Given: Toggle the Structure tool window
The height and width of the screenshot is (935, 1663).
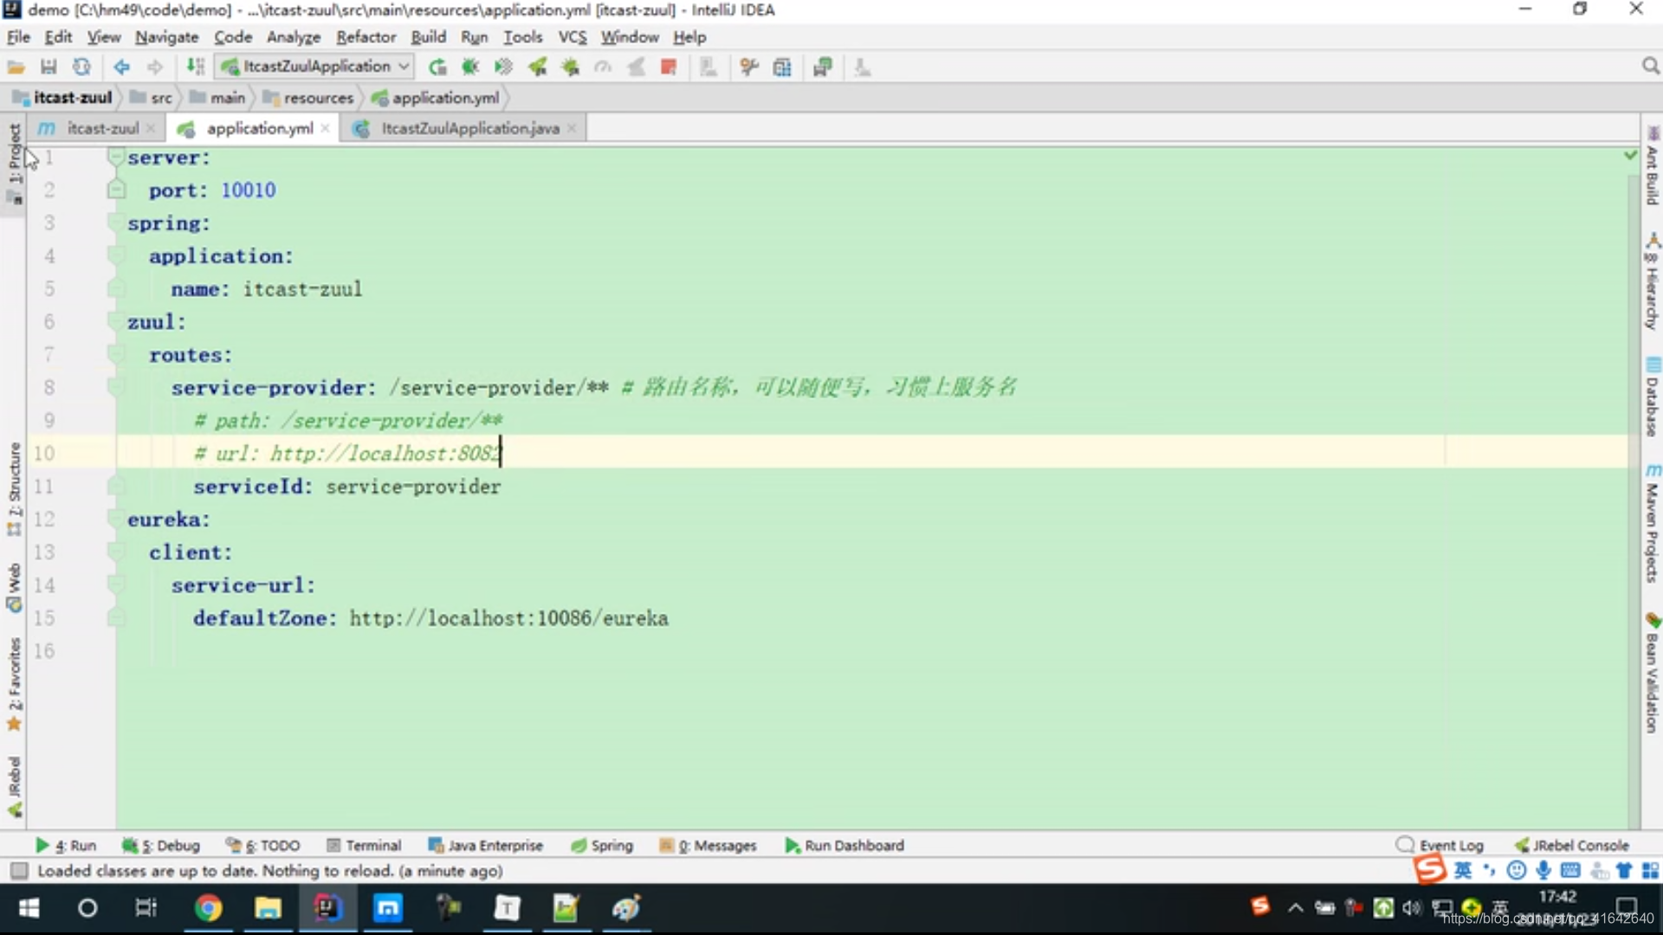Looking at the screenshot, I should [14, 488].
